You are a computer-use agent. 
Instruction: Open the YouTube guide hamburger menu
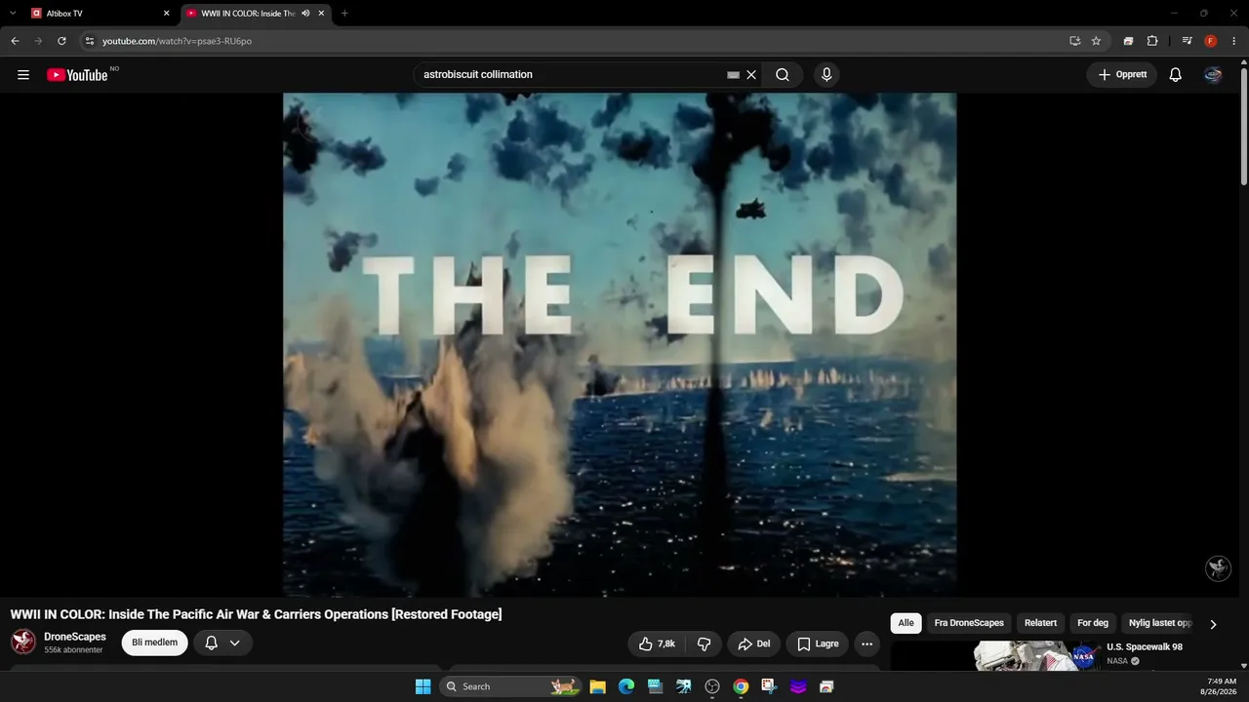coord(23,75)
